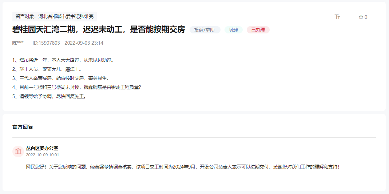Image resolution: width=389 pixels, height=194 pixels.
Task: Click the 官方回复 section heading
Action: (23, 127)
